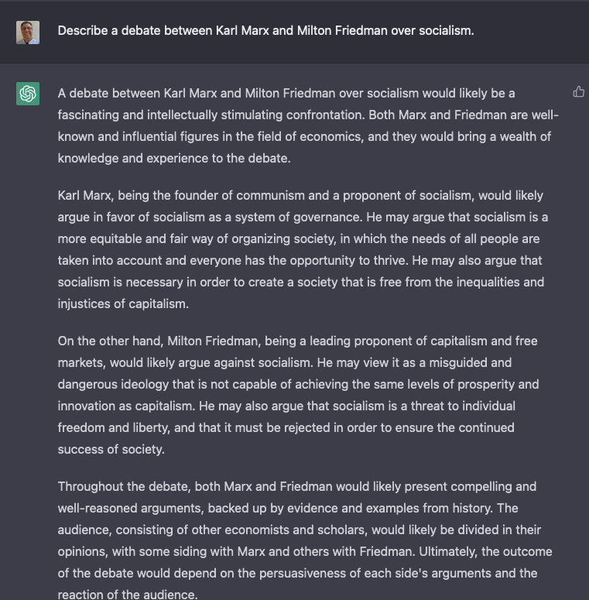Click the thumbs up feedback icon
This screenshot has width=589, height=600.
[x=578, y=92]
